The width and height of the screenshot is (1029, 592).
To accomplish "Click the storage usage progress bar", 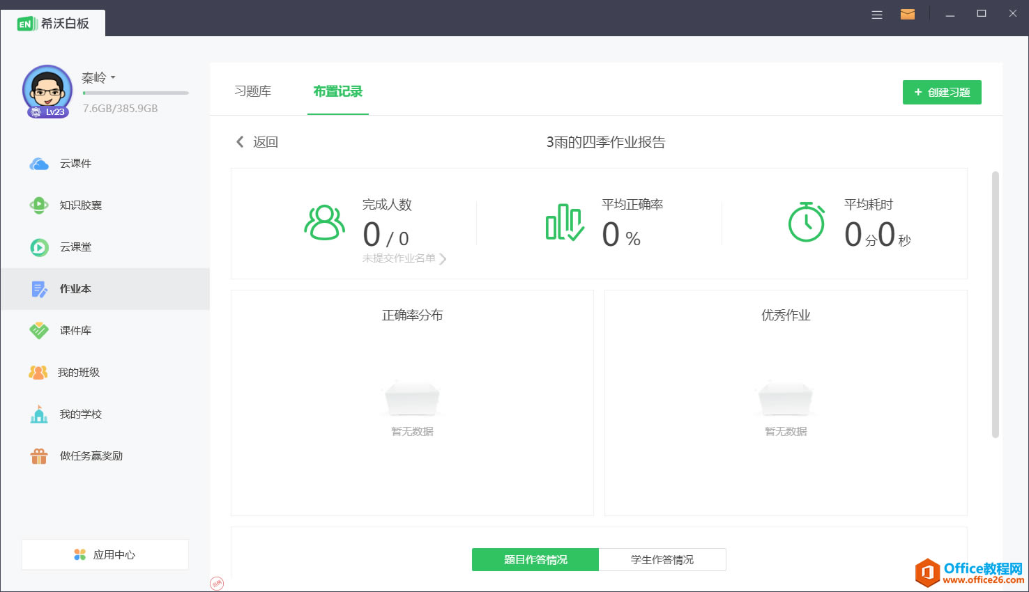I will [136, 93].
